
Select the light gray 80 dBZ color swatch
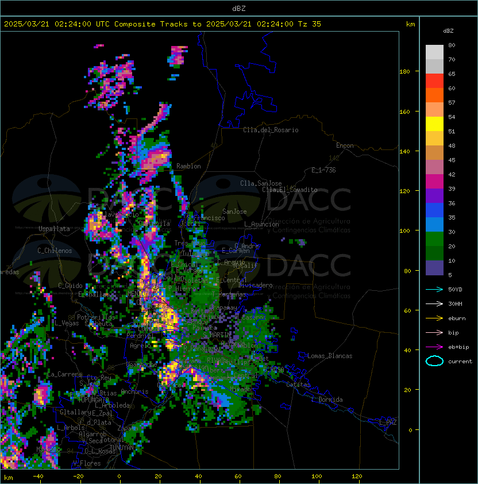[434, 52]
